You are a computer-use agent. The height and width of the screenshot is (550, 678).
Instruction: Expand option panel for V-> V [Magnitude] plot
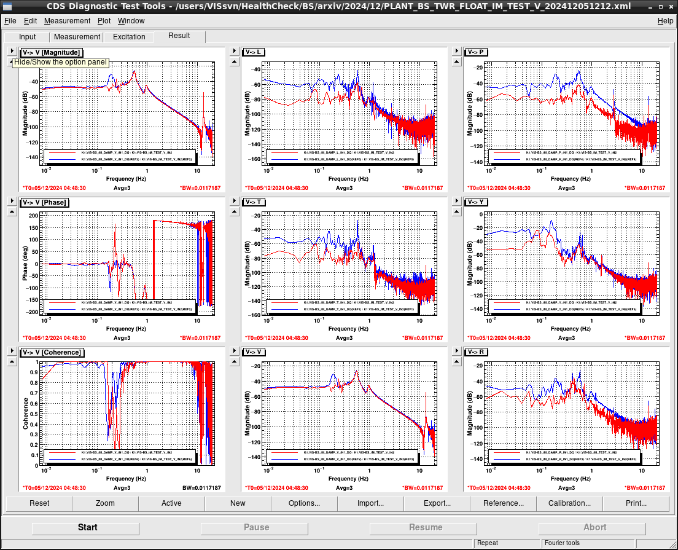coord(12,51)
